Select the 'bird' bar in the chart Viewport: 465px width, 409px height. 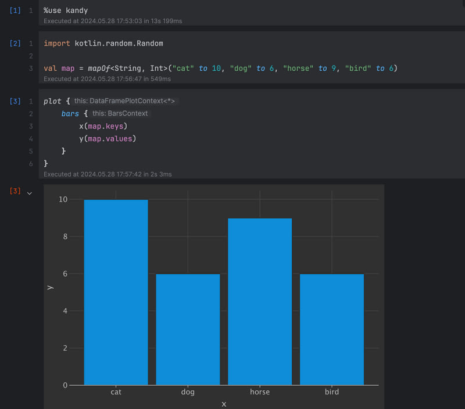click(x=331, y=329)
